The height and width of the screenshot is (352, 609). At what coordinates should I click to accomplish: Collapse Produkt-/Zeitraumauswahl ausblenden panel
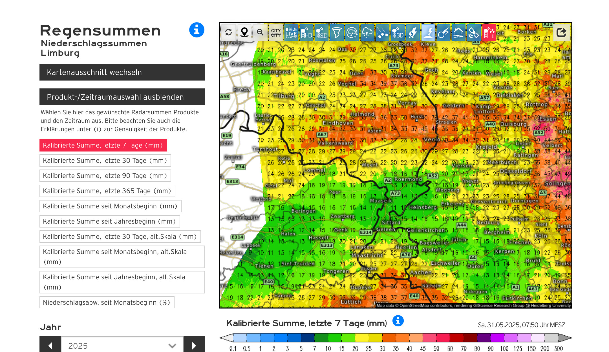[x=122, y=97]
